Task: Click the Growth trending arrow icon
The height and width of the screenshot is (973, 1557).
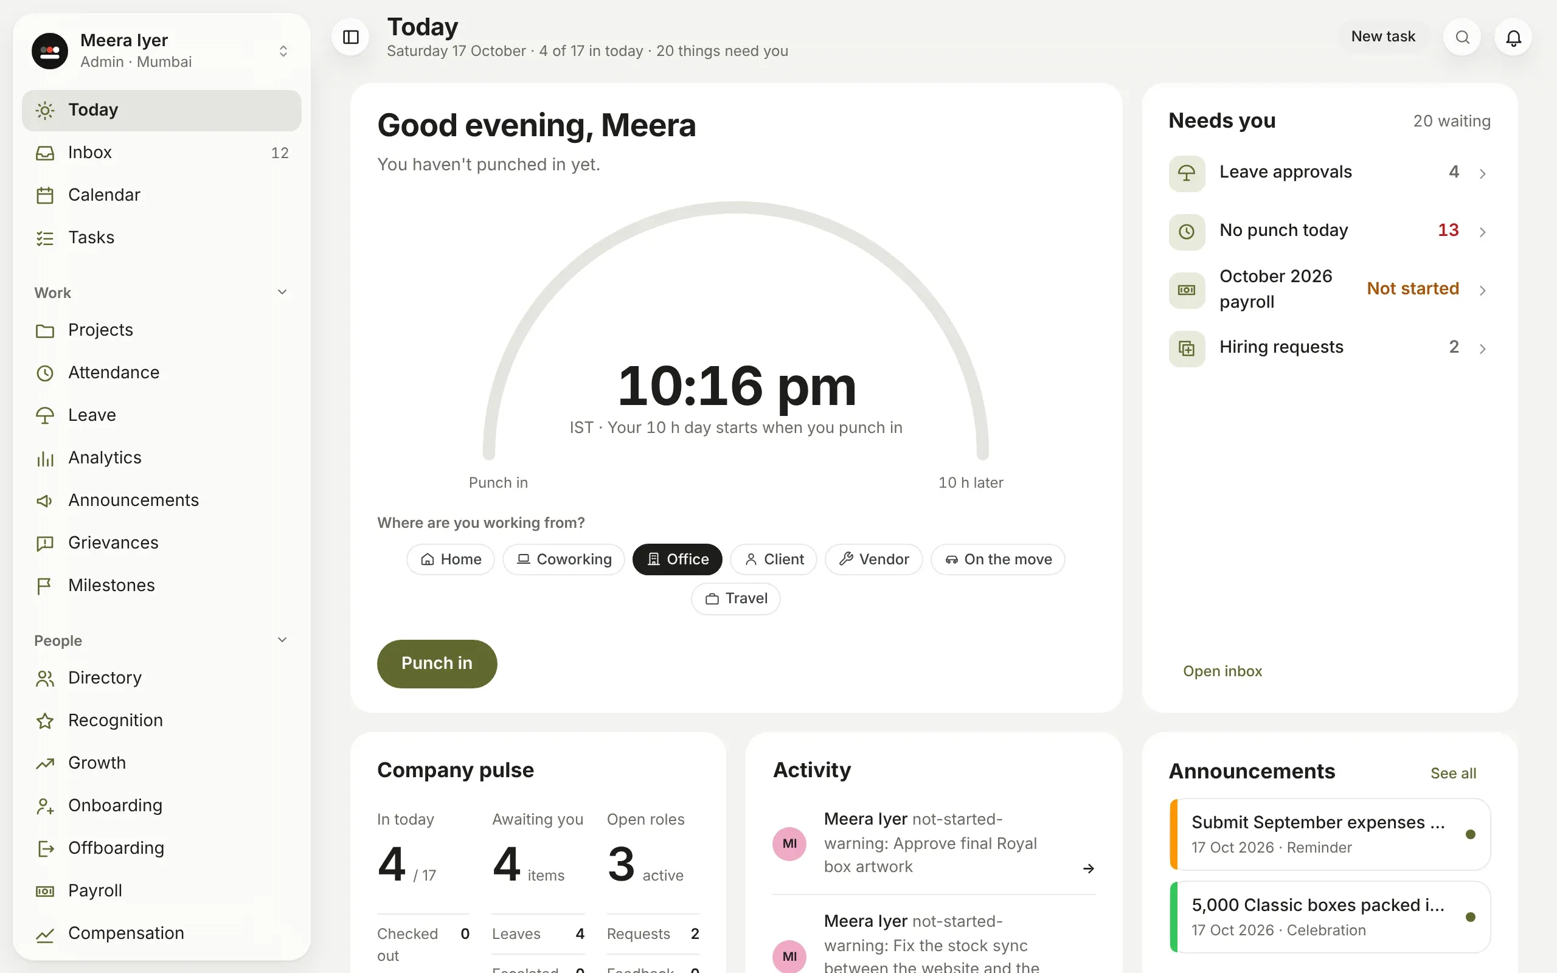Action: (45, 763)
